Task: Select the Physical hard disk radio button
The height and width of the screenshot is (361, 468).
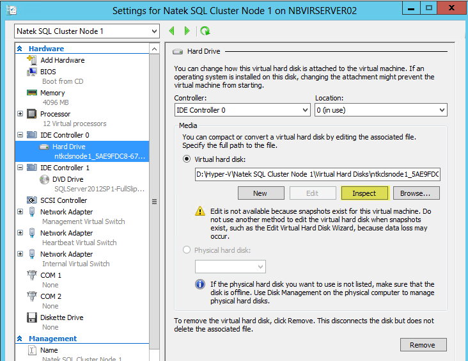Action: coord(187,250)
